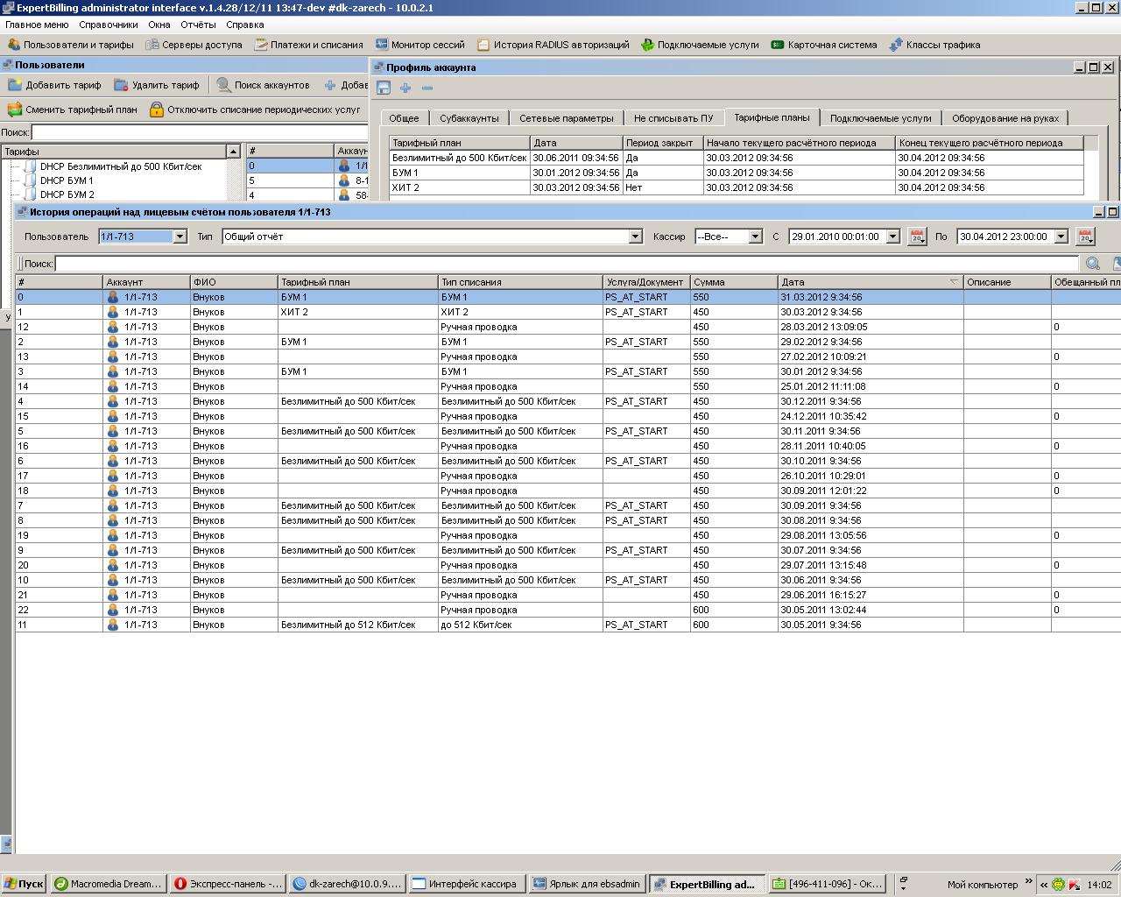
Task: Switch to the Подключаемые услуги tab
Action: (880, 118)
